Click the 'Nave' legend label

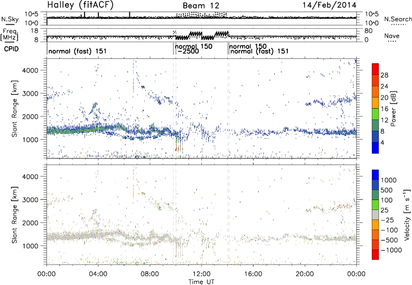(x=392, y=35)
